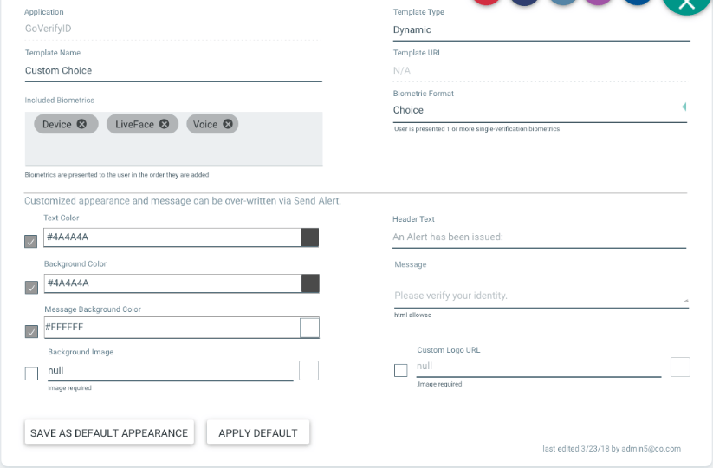713x468 pixels.
Task: Open the white Message Background swatch
Action: [309, 328]
